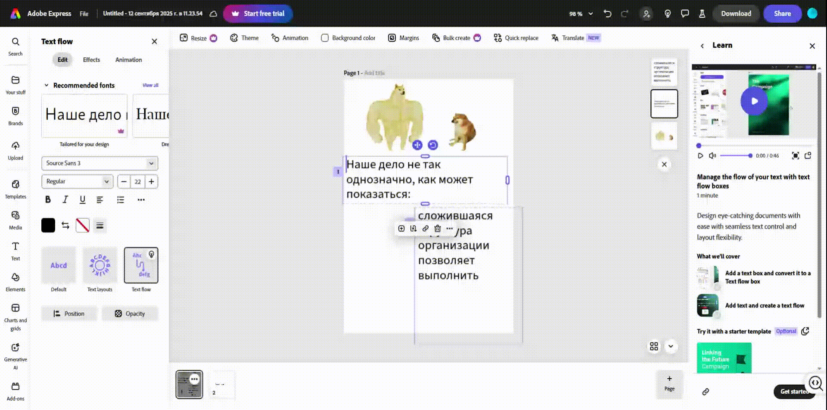This screenshot has height=410, width=827.
Task: Switch to the Effects tab
Action: (91, 60)
